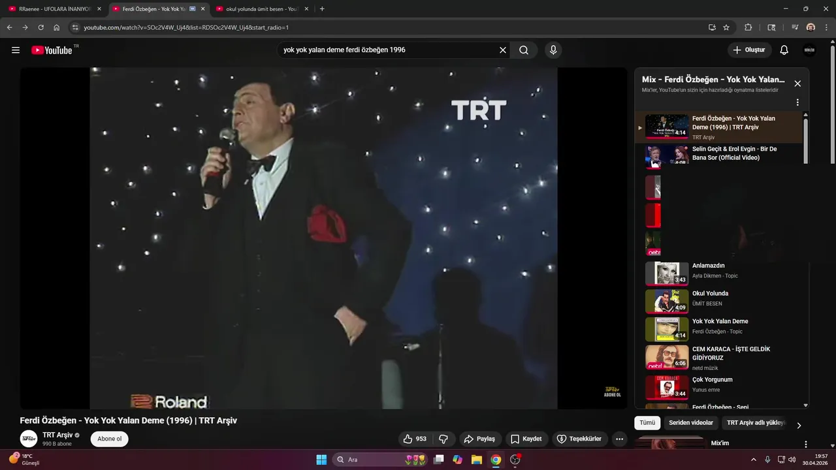Show more filter chips with the arrow
836x470 pixels.
click(799, 426)
